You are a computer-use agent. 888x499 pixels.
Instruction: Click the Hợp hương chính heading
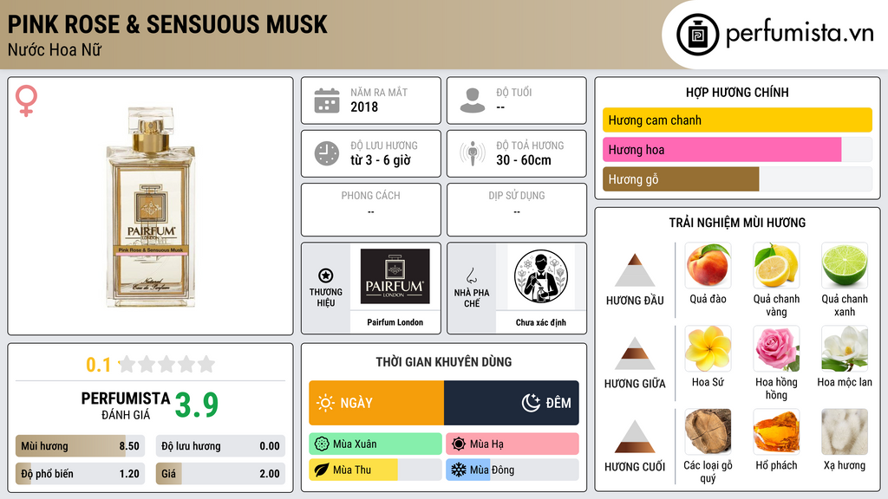tap(737, 92)
